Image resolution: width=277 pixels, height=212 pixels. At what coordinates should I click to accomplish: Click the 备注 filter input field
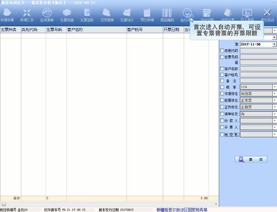pos(258,81)
